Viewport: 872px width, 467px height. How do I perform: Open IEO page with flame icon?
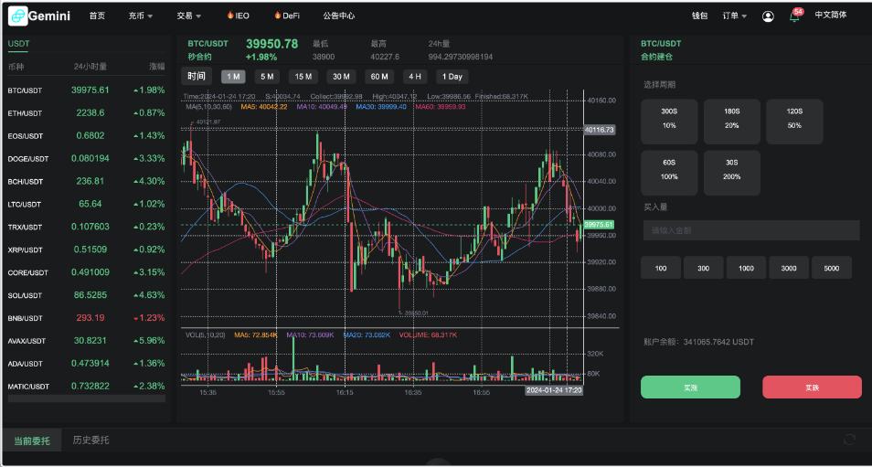[x=238, y=16]
